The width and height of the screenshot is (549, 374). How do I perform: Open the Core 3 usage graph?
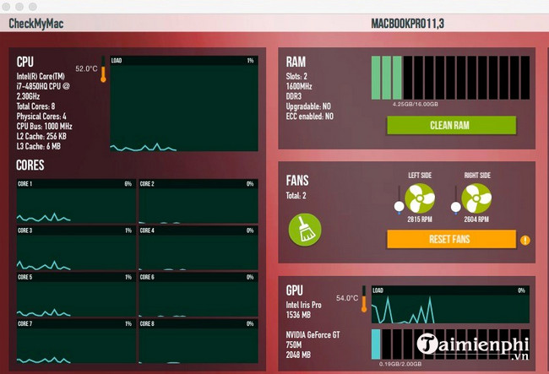click(75, 247)
